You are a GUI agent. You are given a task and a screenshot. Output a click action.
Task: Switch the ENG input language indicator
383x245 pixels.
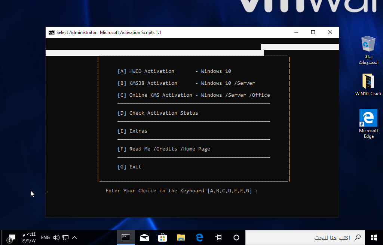[45, 238]
